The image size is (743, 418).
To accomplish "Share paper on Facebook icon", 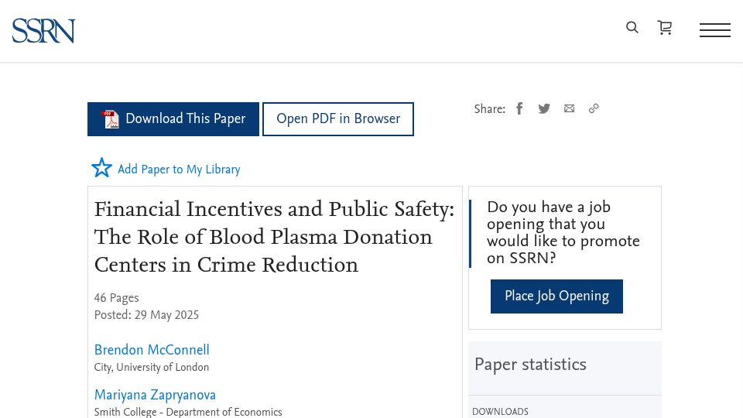I will 519,108.
